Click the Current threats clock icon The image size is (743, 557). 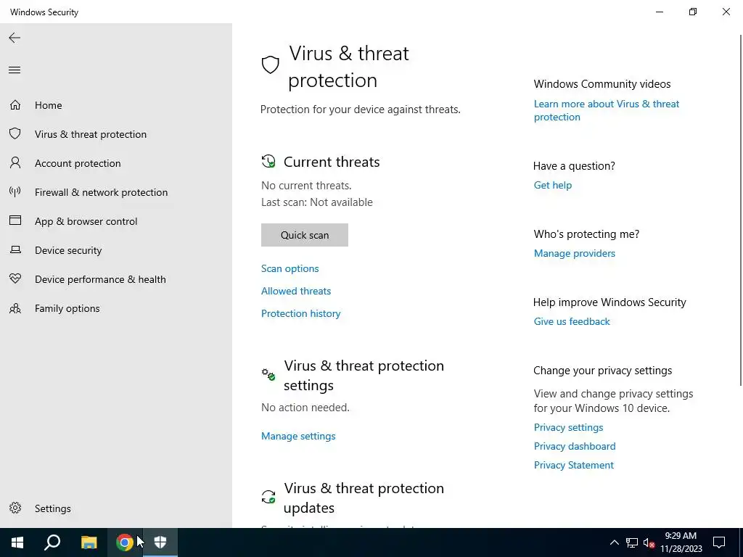pos(268,161)
